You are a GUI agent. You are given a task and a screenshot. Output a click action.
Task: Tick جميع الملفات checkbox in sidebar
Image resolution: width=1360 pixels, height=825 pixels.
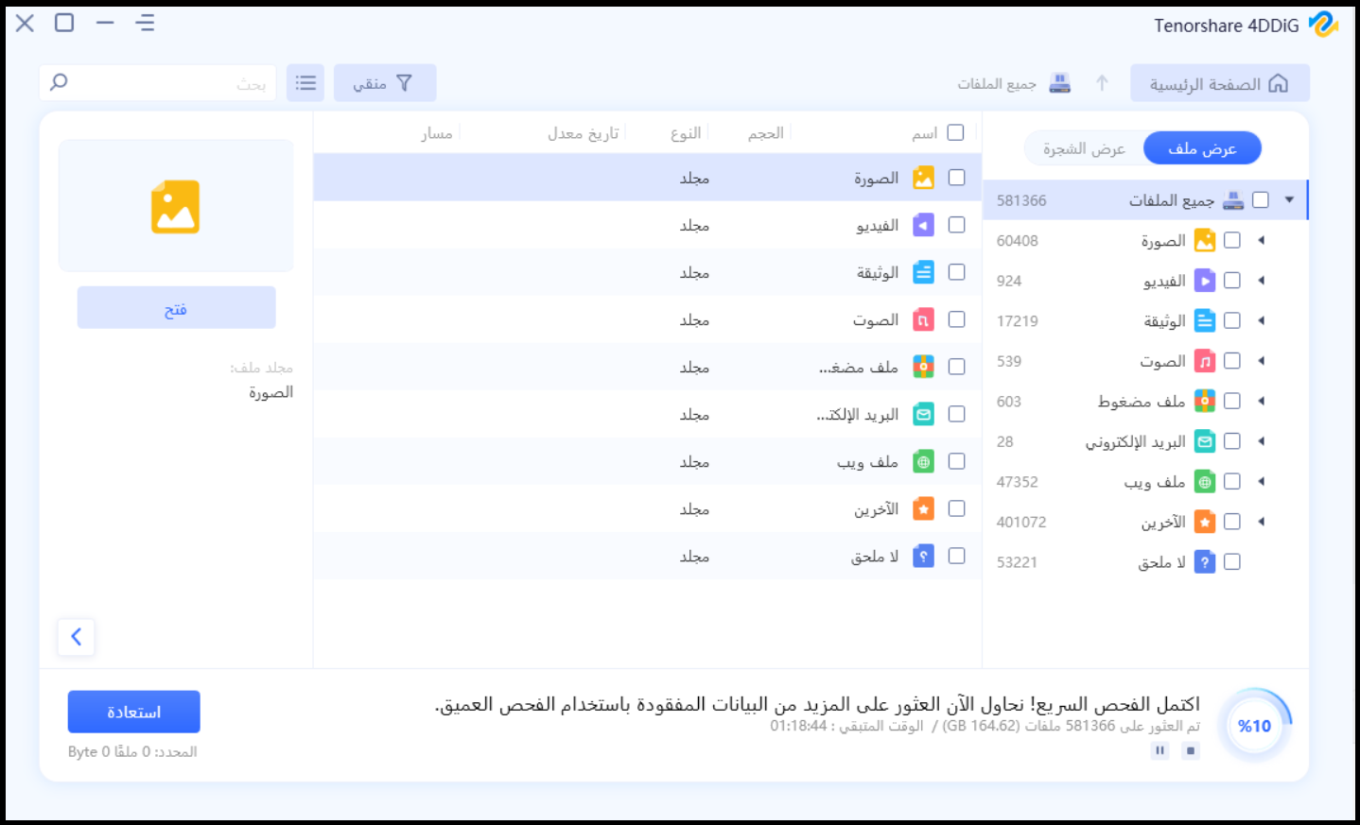(1261, 199)
